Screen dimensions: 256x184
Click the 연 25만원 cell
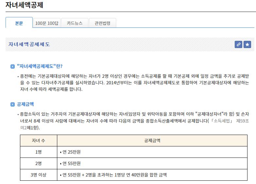(x=152, y=152)
